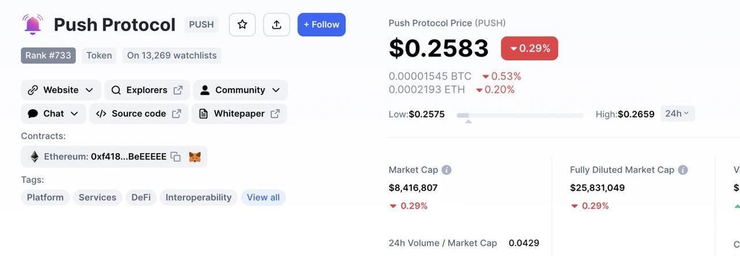Expand the Community dropdown
The width and height of the screenshot is (740, 256).
pos(240,90)
